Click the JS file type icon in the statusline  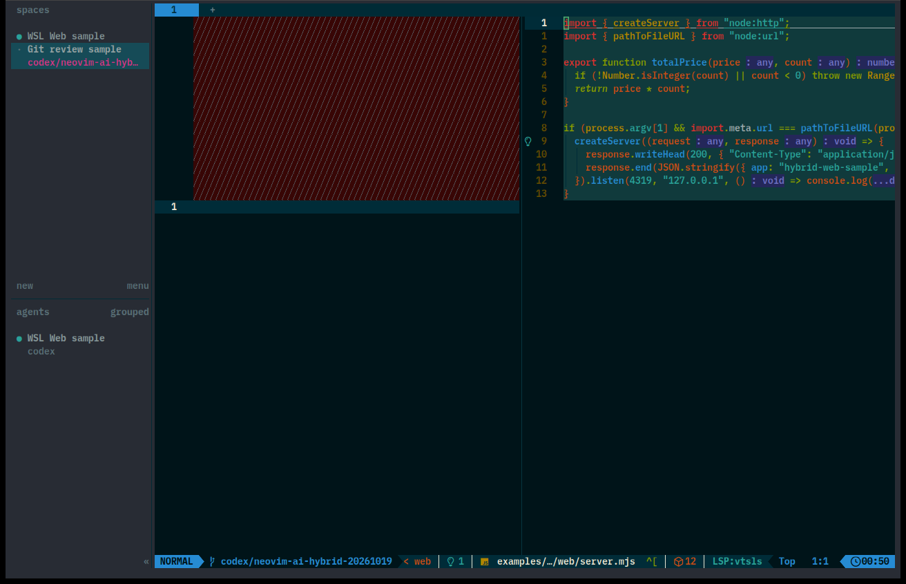485,562
